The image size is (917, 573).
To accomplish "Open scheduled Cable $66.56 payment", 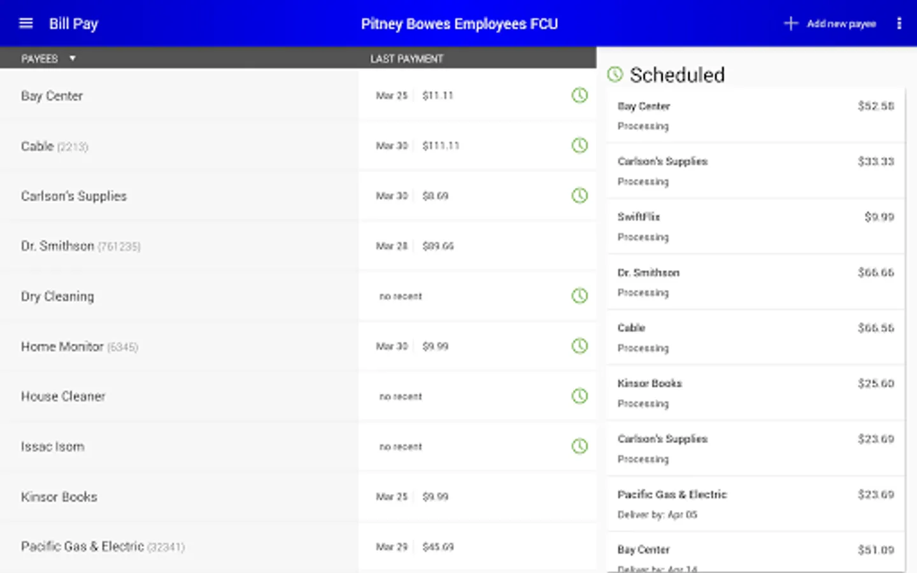I will click(755, 337).
